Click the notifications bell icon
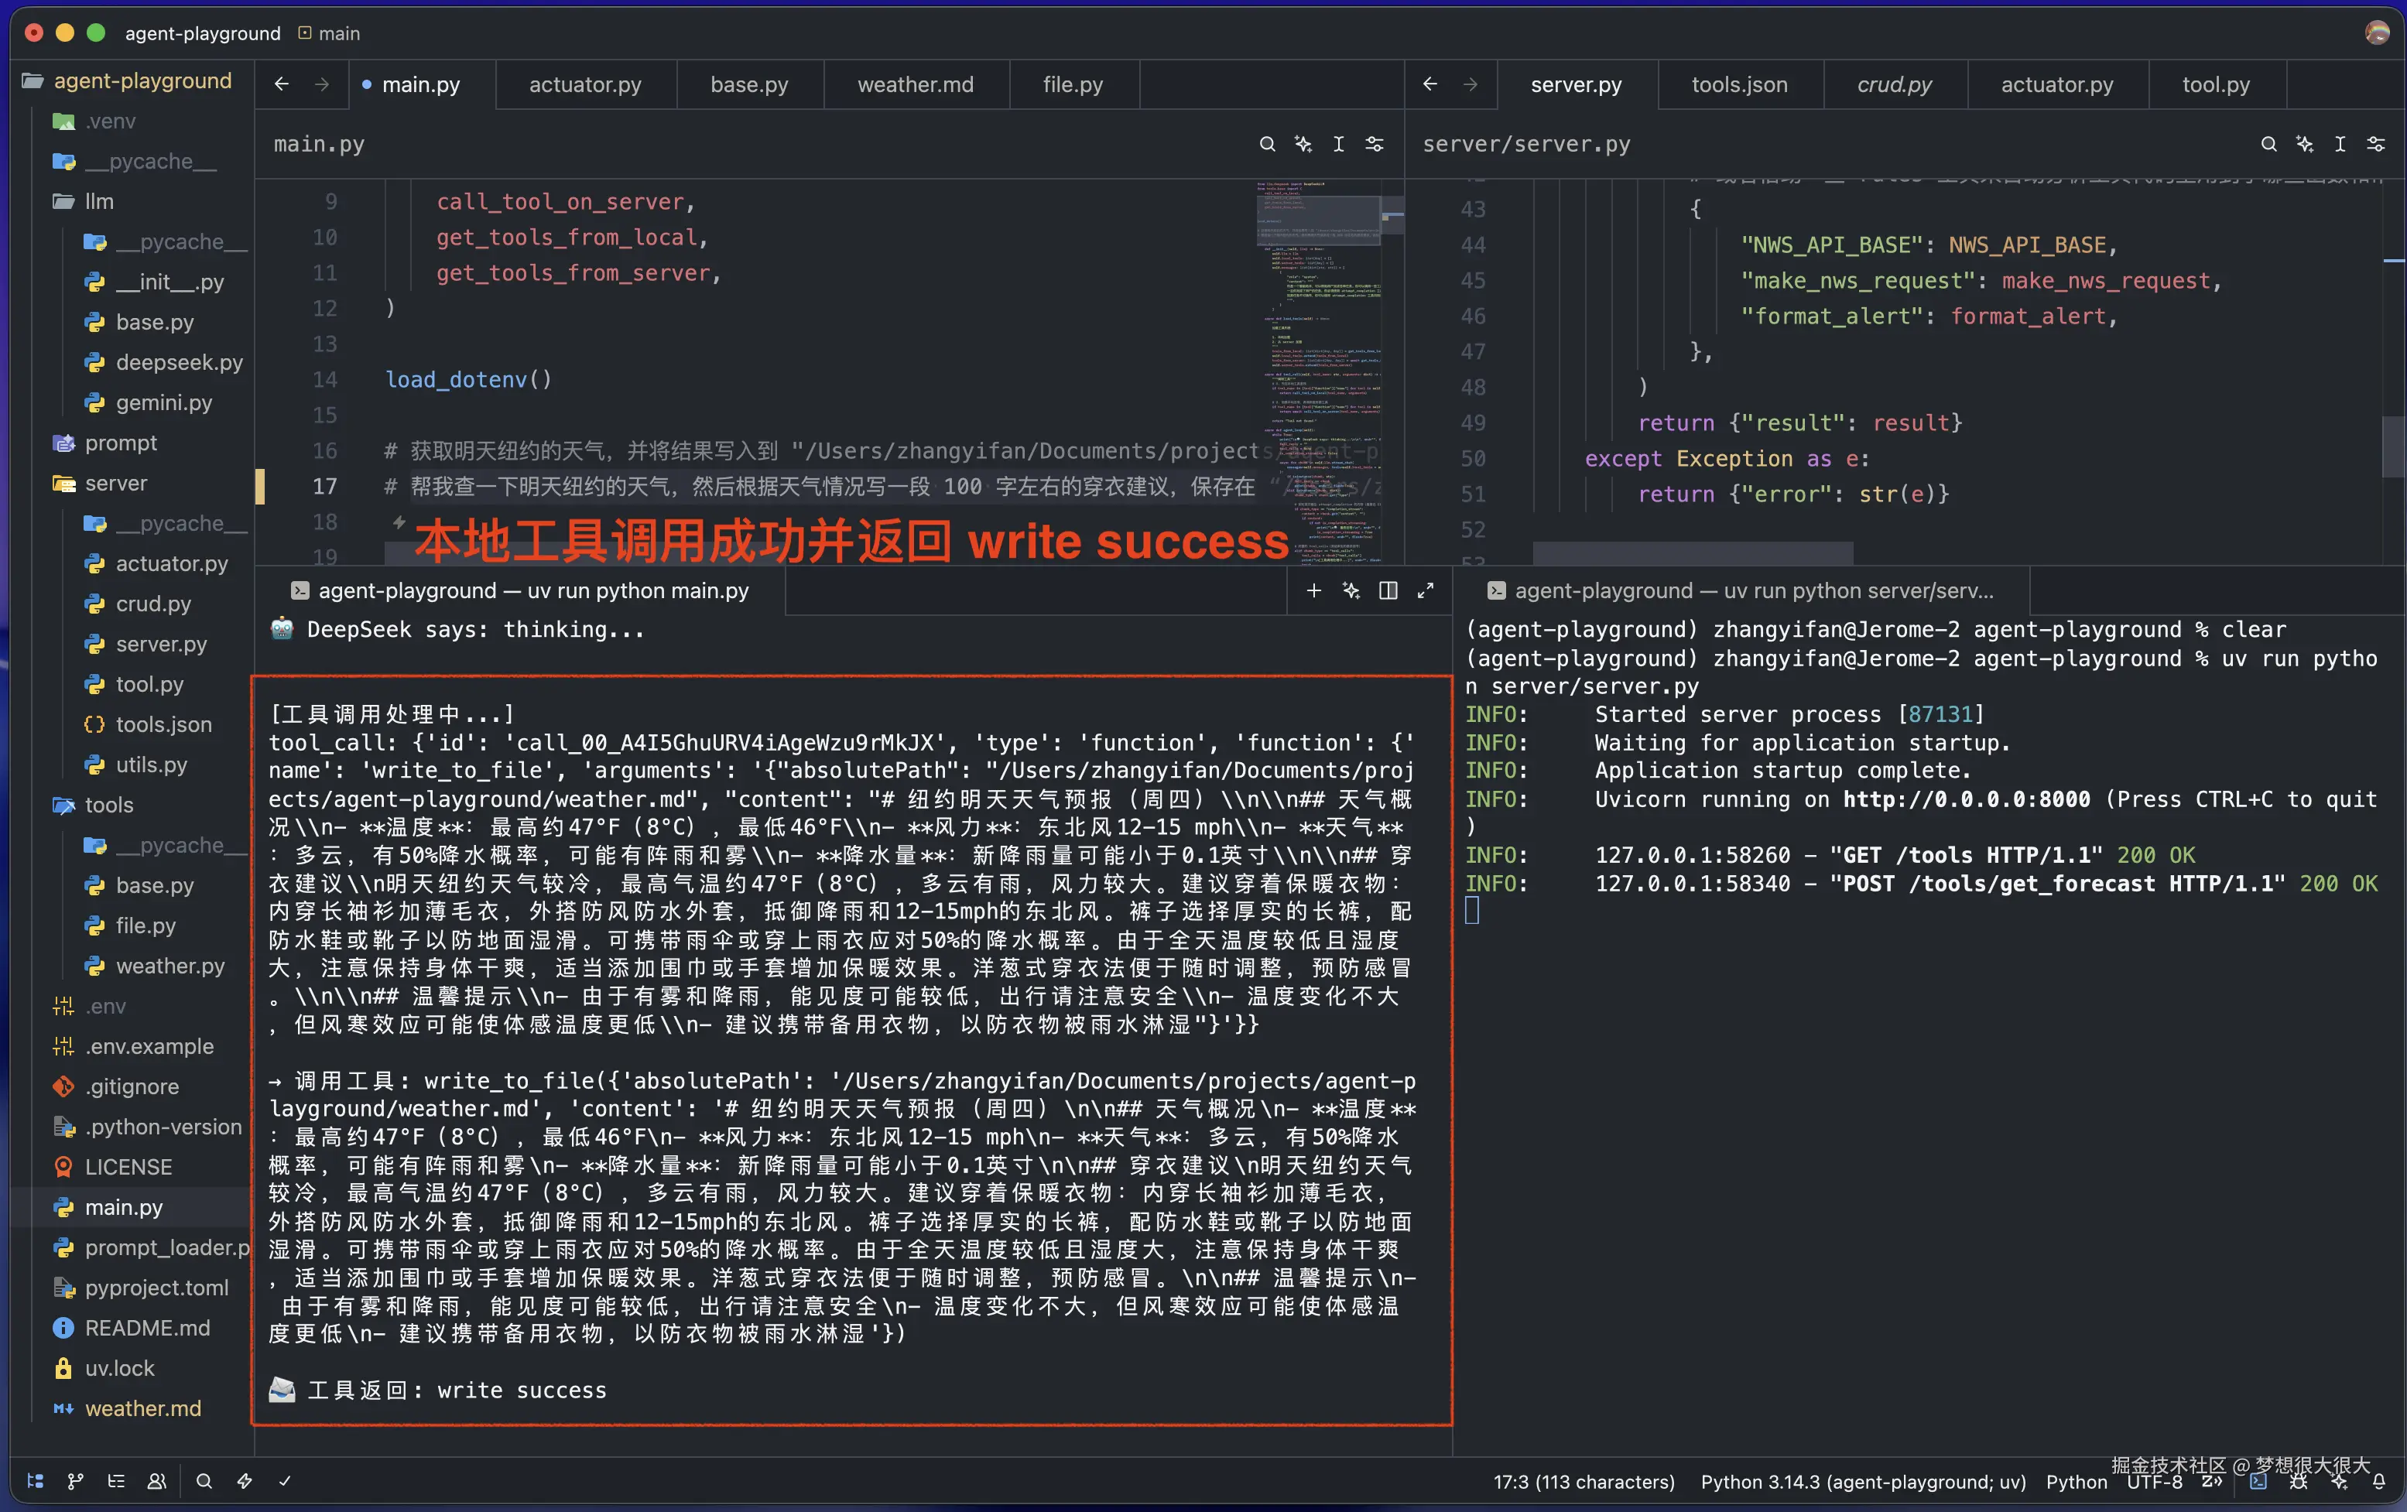 tap(2379, 1482)
